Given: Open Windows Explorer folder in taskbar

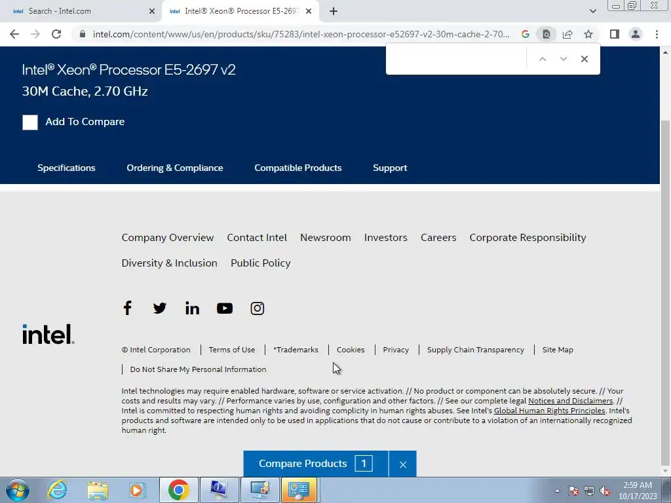Looking at the screenshot, I should (x=98, y=490).
